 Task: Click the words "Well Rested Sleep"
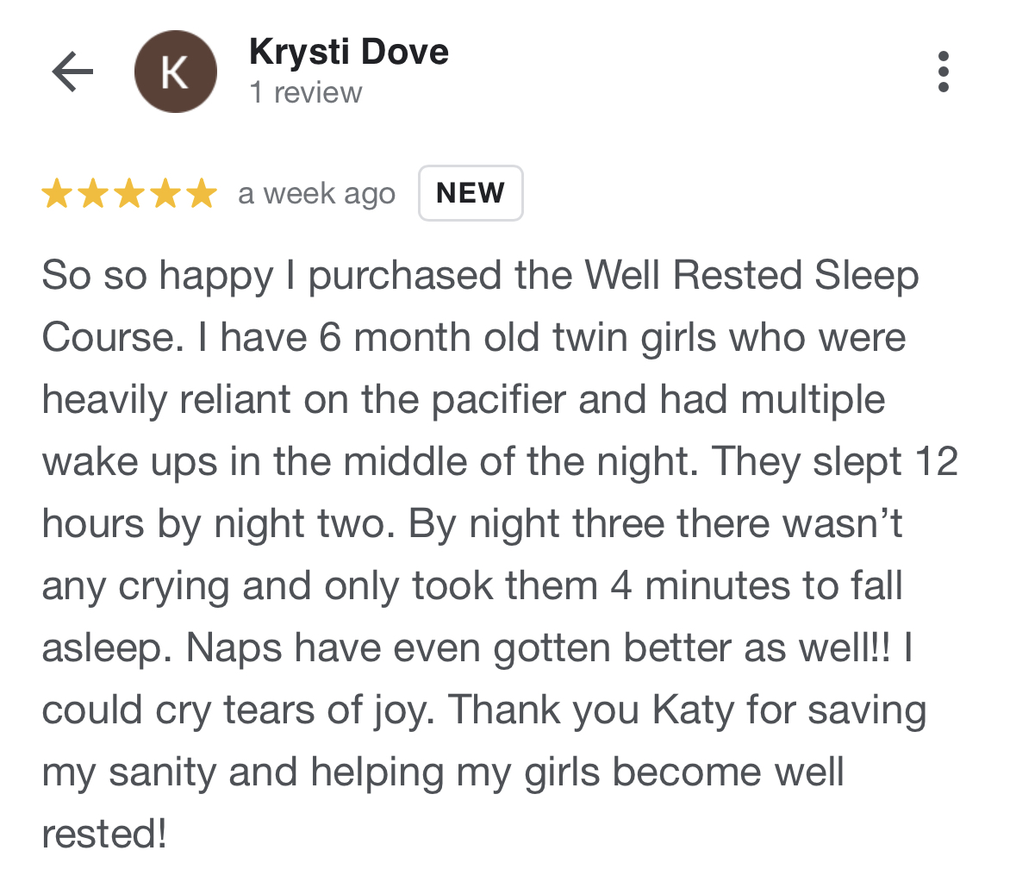[x=751, y=277]
